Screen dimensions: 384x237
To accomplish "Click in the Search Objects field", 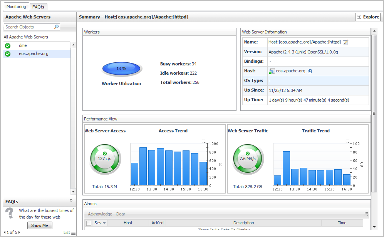I will coord(29,27).
